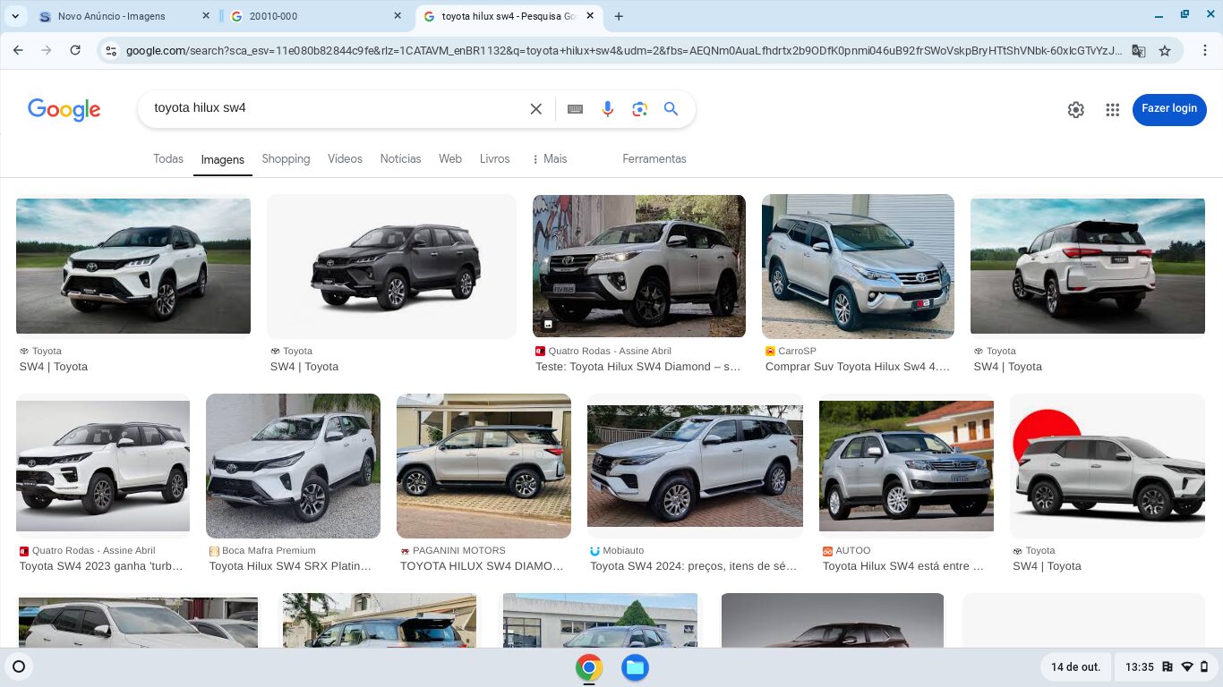Open the on-screen keyboard icon in search bar
The width and height of the screenshot is (1223, 687).
click(574, 108)
